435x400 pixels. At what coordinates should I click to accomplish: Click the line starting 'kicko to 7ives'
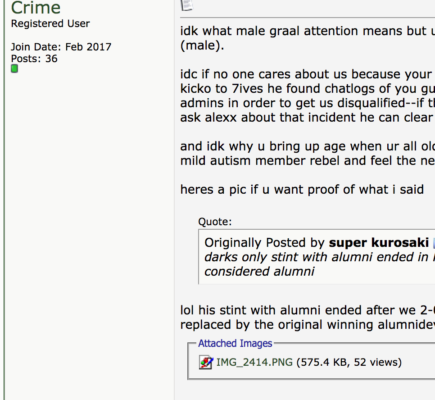307,89
